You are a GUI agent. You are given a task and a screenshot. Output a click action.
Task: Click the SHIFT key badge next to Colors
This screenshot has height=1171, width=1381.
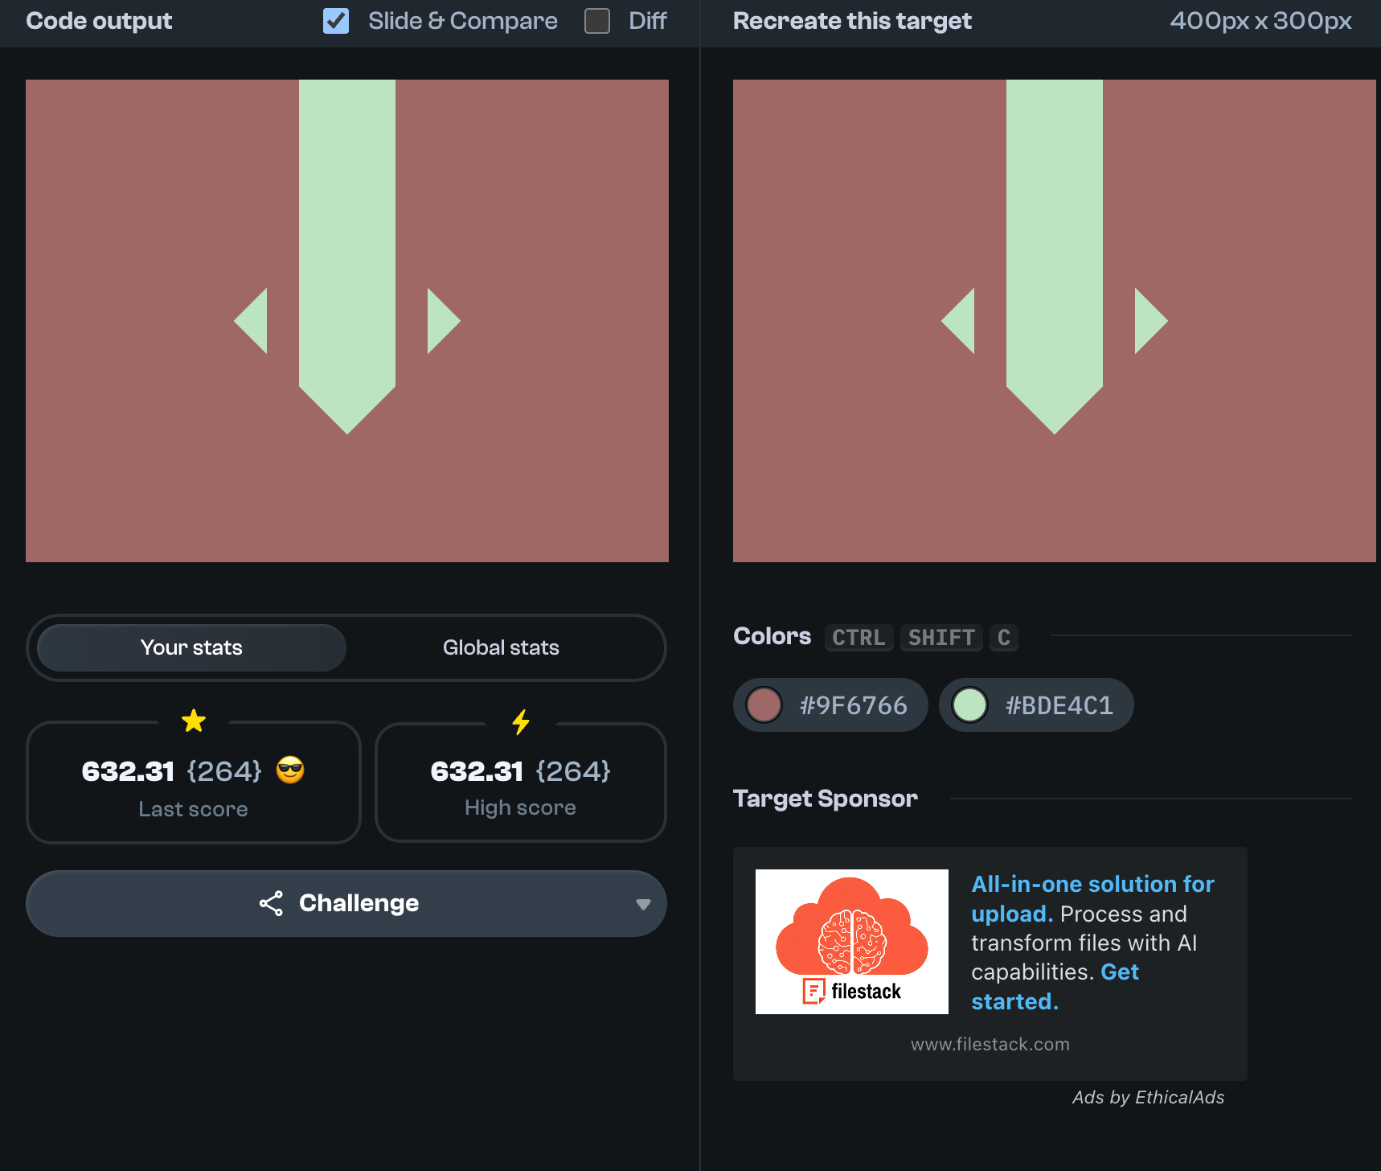pos(940,638)
